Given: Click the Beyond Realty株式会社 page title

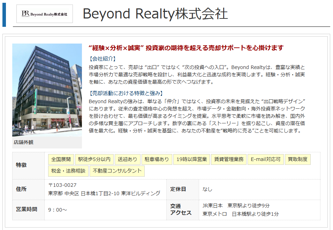Looking at the screenshot, I should (x=155, y=14).
